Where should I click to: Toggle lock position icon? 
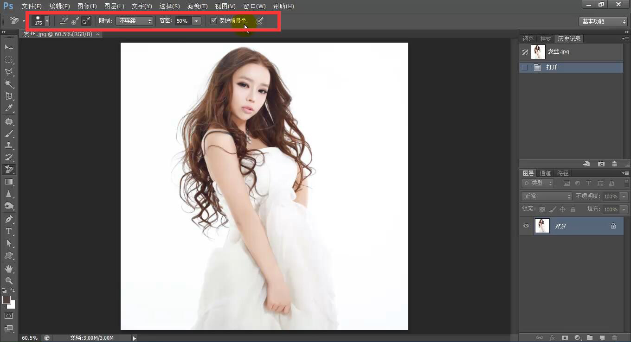[562, 209]
